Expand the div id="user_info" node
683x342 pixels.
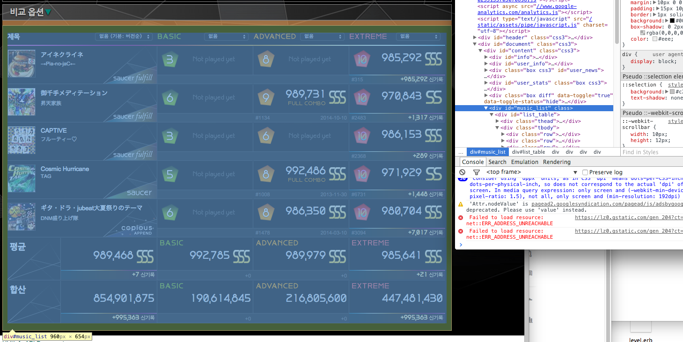(486, 64)
